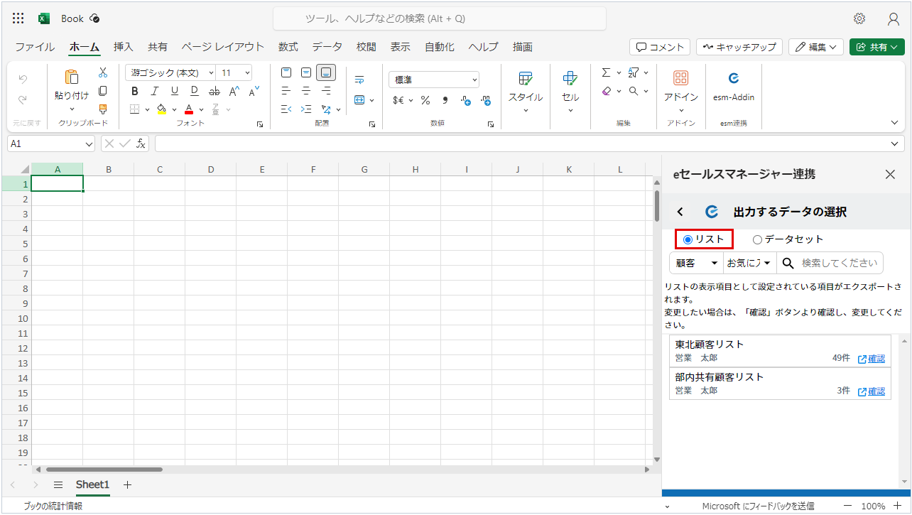Click the Cut scissors icon

(103, 72)
